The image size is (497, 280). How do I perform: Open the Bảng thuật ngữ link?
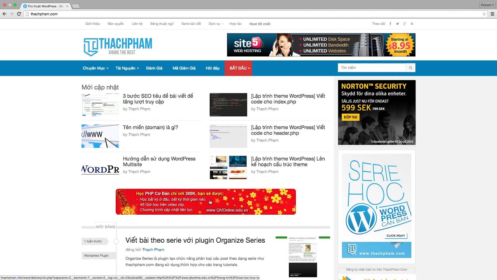pyautogui.click(x=162, y=24)
